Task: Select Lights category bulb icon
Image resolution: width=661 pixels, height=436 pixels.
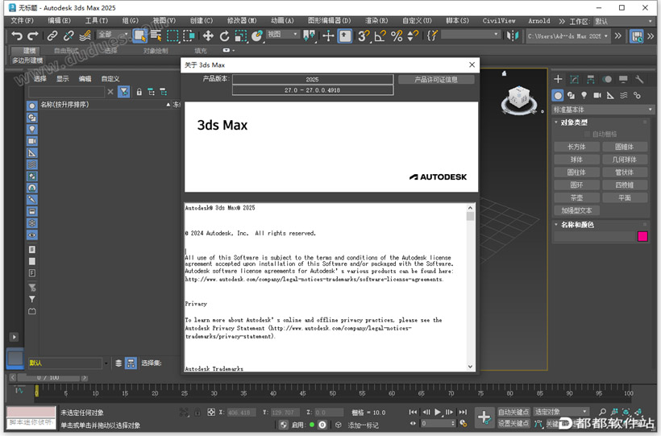Action: pos(584,96)
